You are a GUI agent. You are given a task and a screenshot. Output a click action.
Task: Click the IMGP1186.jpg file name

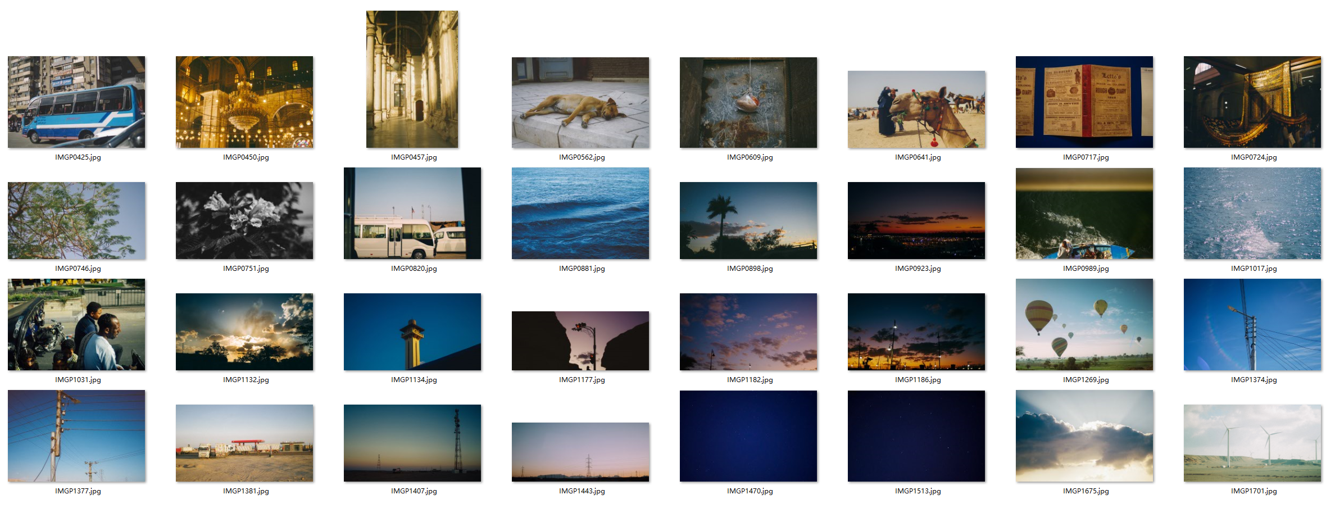pyautogui.click(x=918, y=380)
